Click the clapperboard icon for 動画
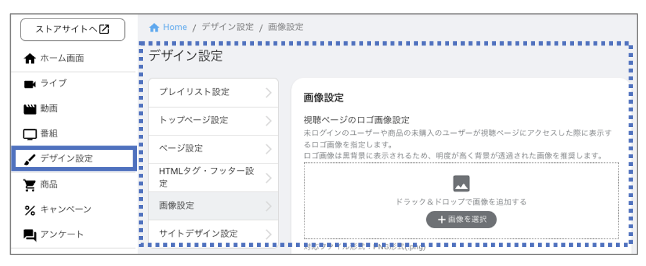Viewport: 646px width, 266px height. [30, 109]
